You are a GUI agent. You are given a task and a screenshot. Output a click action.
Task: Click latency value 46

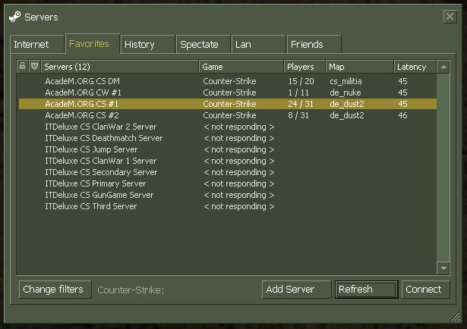coord(402,115)
